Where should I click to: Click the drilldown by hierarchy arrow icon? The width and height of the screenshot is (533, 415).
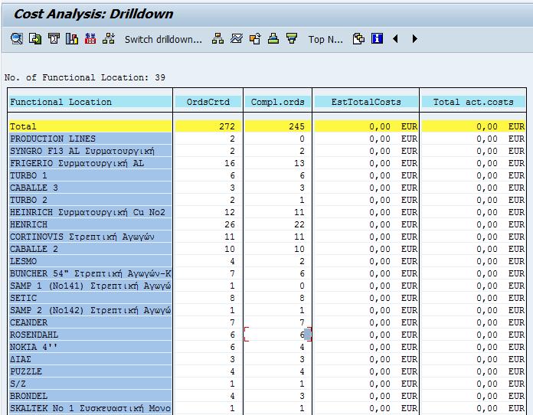tap(109, 39)
